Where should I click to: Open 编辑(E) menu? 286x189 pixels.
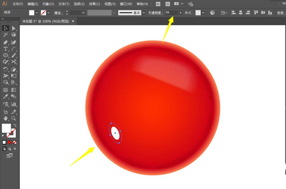pos(33,4)
